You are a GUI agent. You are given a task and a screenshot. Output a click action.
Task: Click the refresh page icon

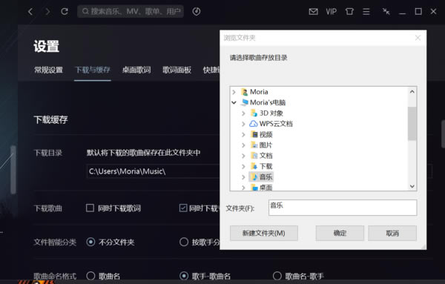click(x=65, y=11)
